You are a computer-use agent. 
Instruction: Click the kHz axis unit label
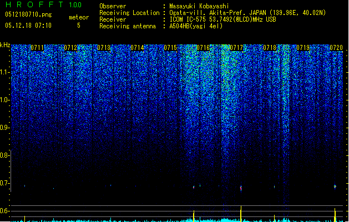point(5,45)
